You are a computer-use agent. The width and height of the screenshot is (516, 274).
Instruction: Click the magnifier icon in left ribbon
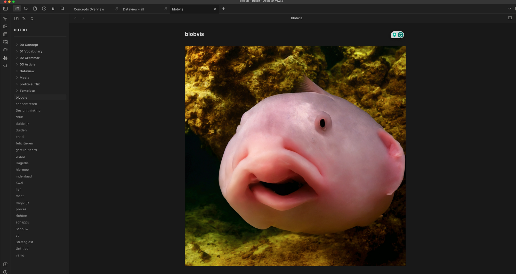[5, 66]
